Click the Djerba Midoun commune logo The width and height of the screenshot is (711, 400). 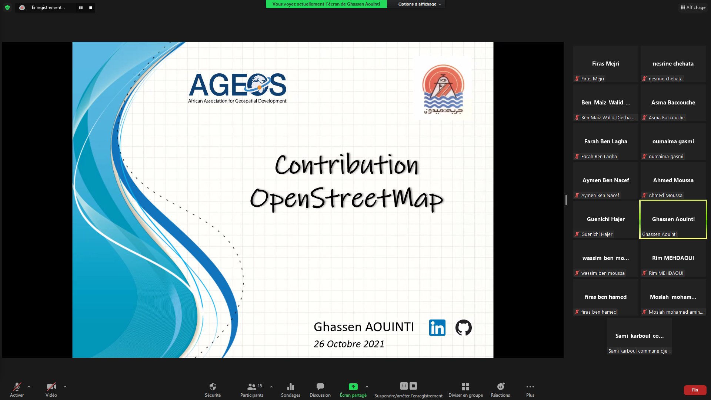click(x=443, y=89)
